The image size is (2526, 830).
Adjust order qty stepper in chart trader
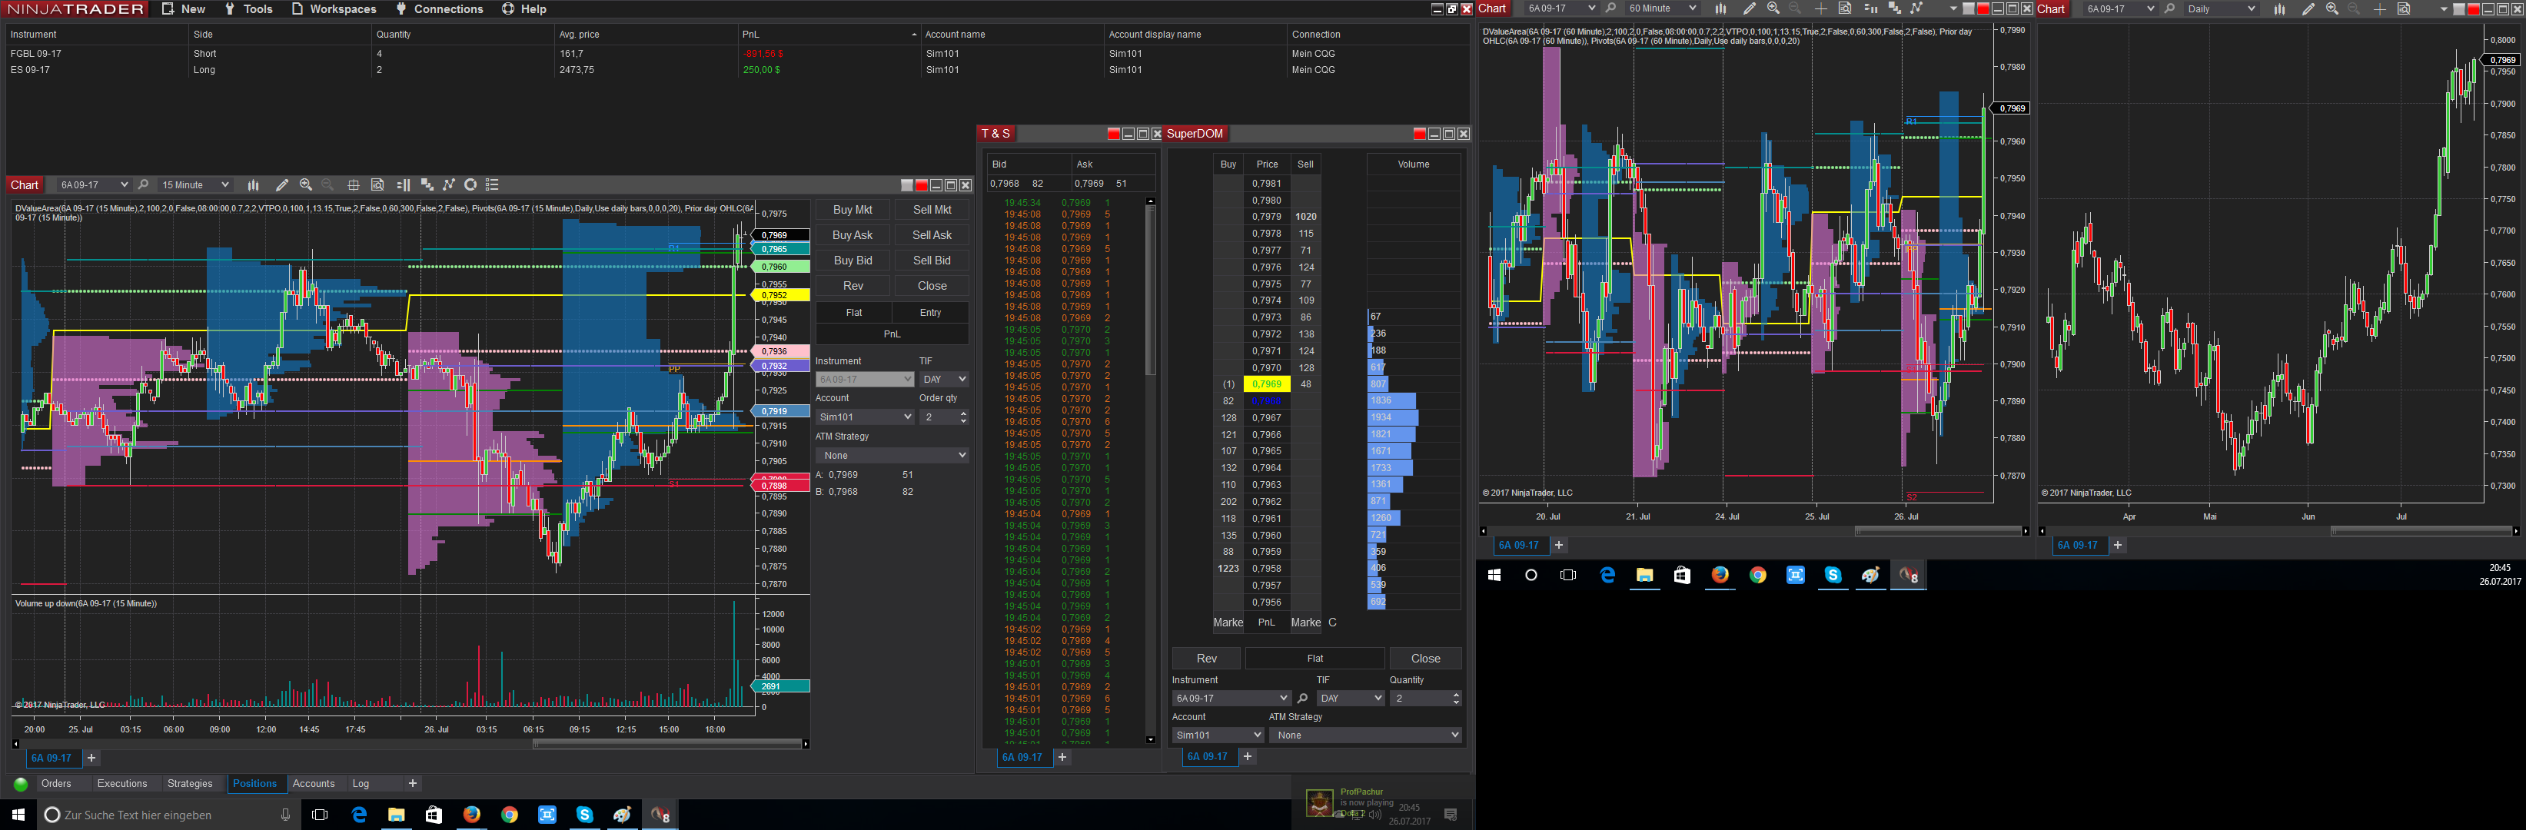(x=963, y=417)
